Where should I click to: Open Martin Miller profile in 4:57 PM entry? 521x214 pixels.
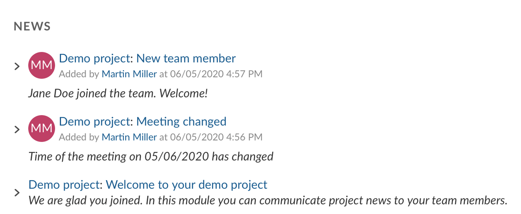click(x=129, y=74)
